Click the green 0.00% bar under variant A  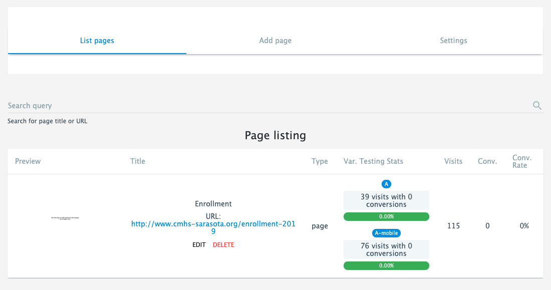pyautogui.click(x=386, y=216)
